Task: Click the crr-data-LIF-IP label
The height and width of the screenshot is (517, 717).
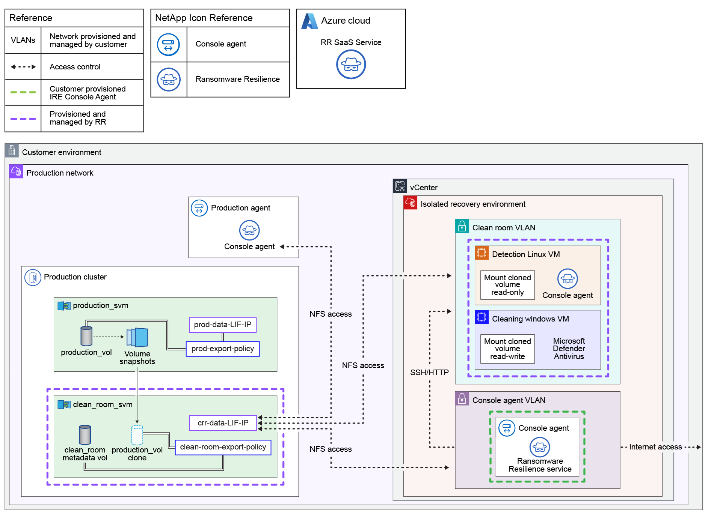Action: click(x=223, y=422)
